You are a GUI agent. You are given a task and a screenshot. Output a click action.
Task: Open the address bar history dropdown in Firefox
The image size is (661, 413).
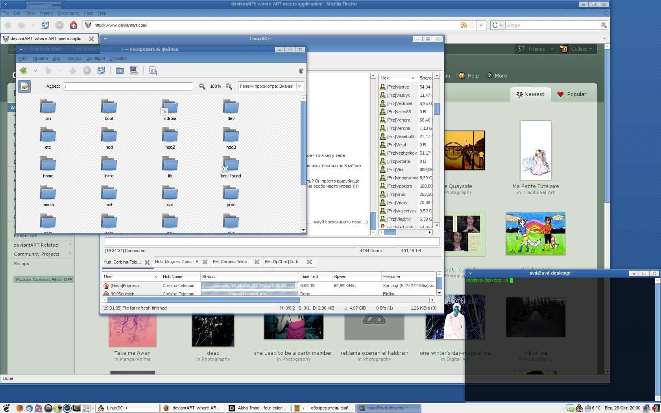point(481,25)
